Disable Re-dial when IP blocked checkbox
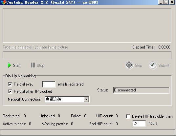The width and height of the screenshot is (176, 136). (10, 91)
